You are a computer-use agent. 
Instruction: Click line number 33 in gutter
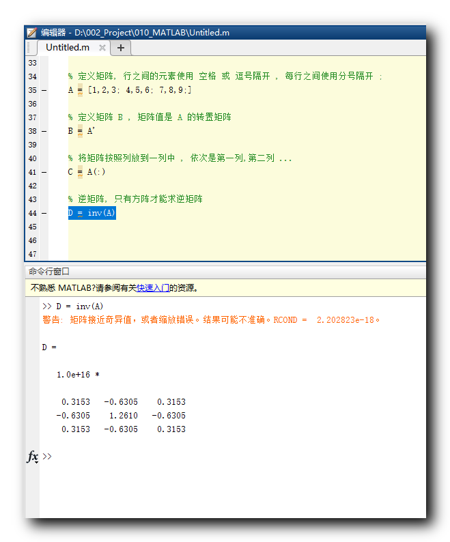tap(33, 63)
